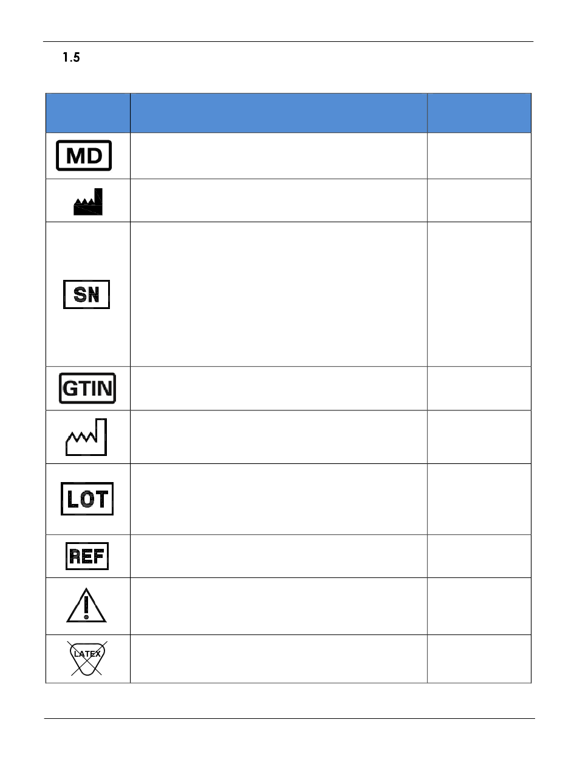Viewport: 577px width, 765px height.
Task: Select the filled black factory manufacturer symbol
Action: [88, 202]
